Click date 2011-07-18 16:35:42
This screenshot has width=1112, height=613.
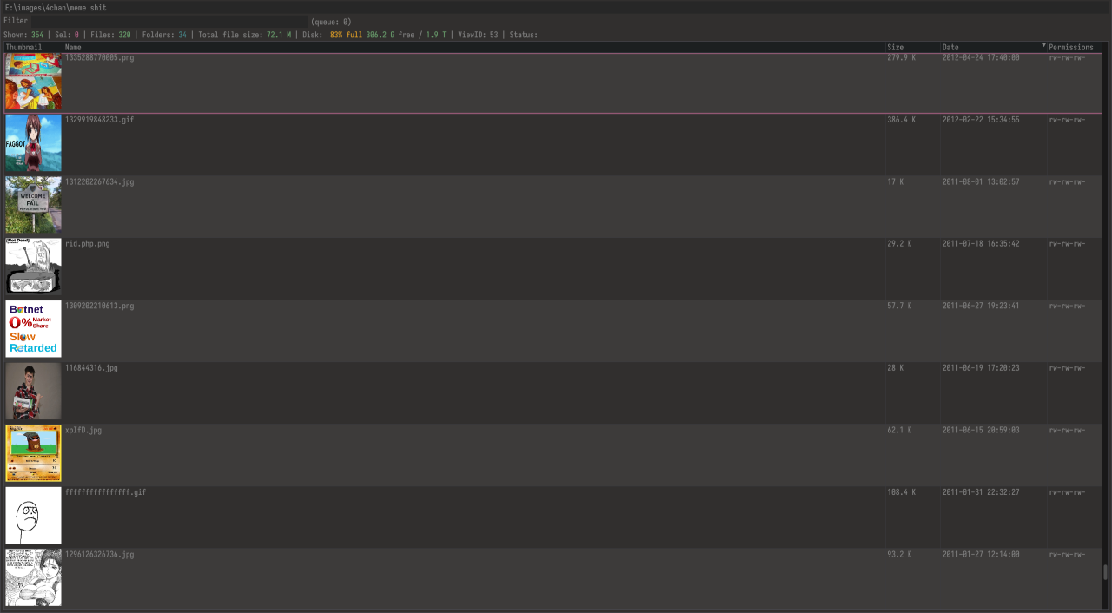(x=981, y=244)
